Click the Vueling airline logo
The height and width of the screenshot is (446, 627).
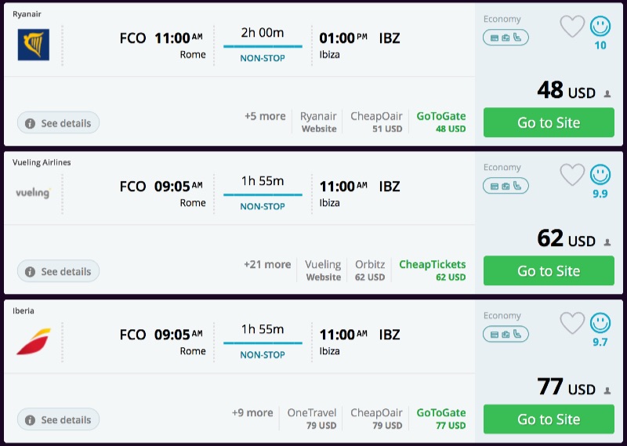[33, 192]
